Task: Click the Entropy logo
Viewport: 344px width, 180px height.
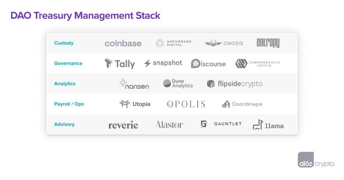Action: click(268, 43)
